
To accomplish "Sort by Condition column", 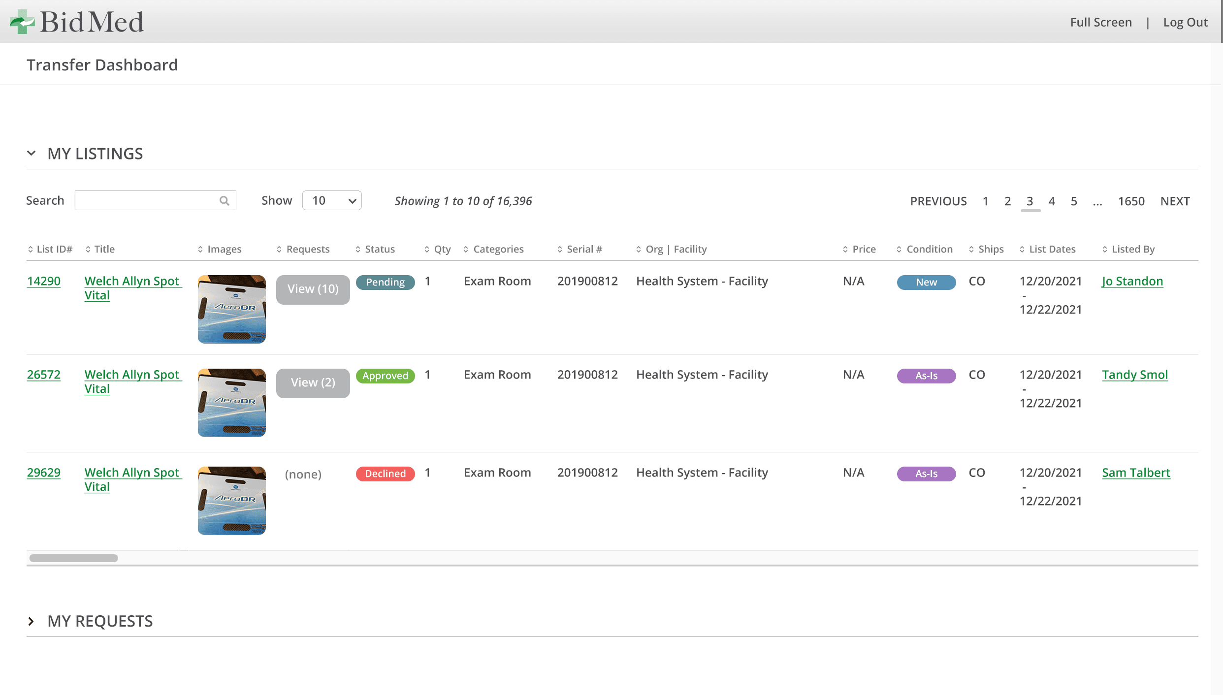I will 925,249.
